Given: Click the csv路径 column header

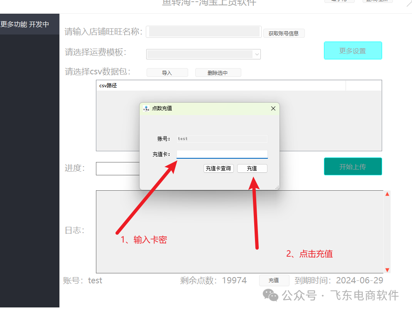Looking at the screenshot, I should click(221, 86).
